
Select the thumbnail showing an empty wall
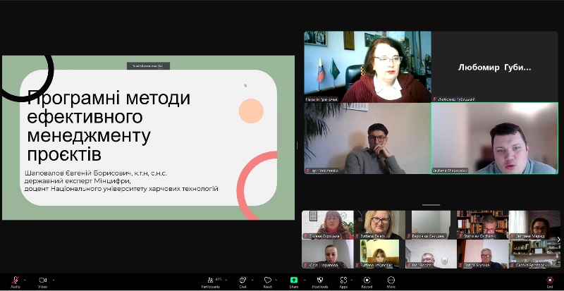point(431,225)
